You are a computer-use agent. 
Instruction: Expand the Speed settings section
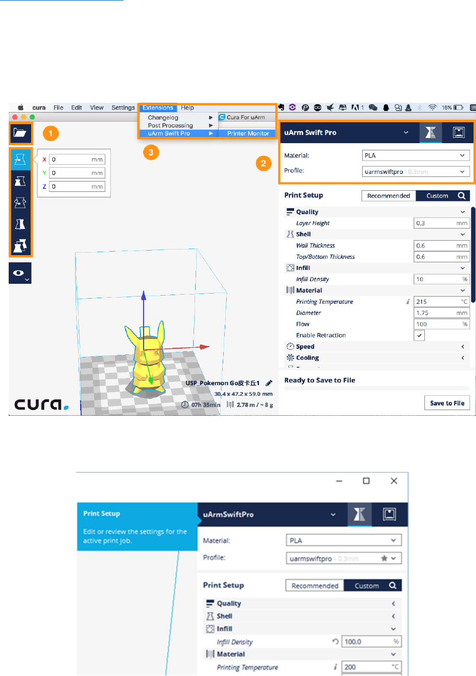tap(376, 347)
